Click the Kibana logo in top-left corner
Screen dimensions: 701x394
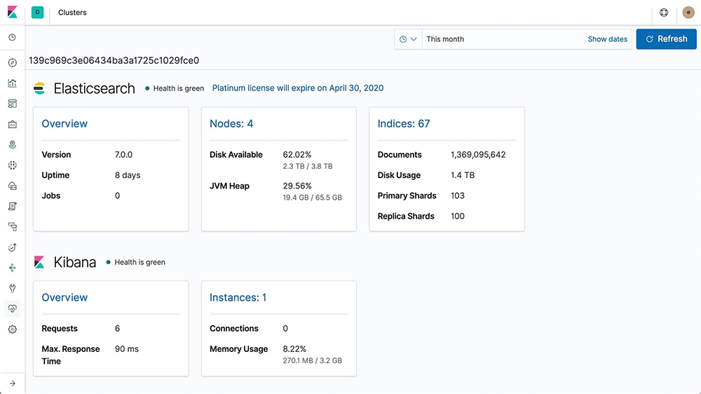pos(13,12)
